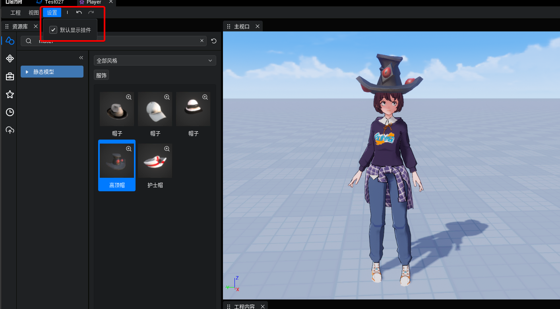
Task: Redo the last action
Action: click(x=91, y=13)
